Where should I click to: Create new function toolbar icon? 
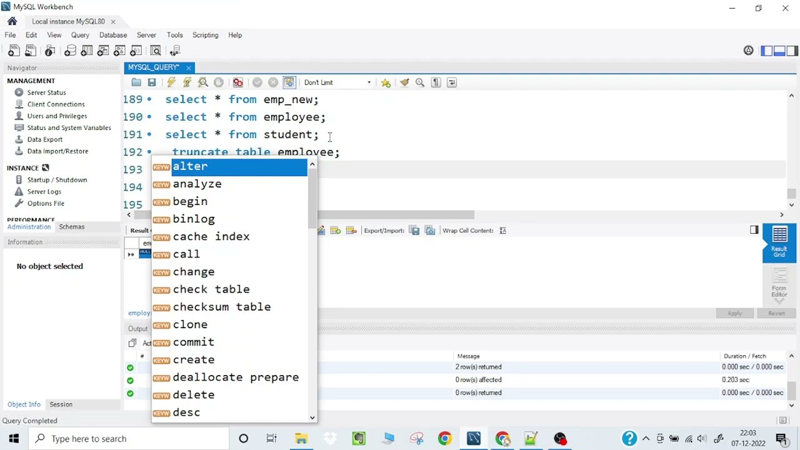[x=135, y=51]
